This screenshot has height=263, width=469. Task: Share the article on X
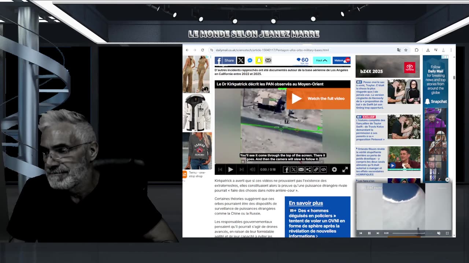(241, 60)
